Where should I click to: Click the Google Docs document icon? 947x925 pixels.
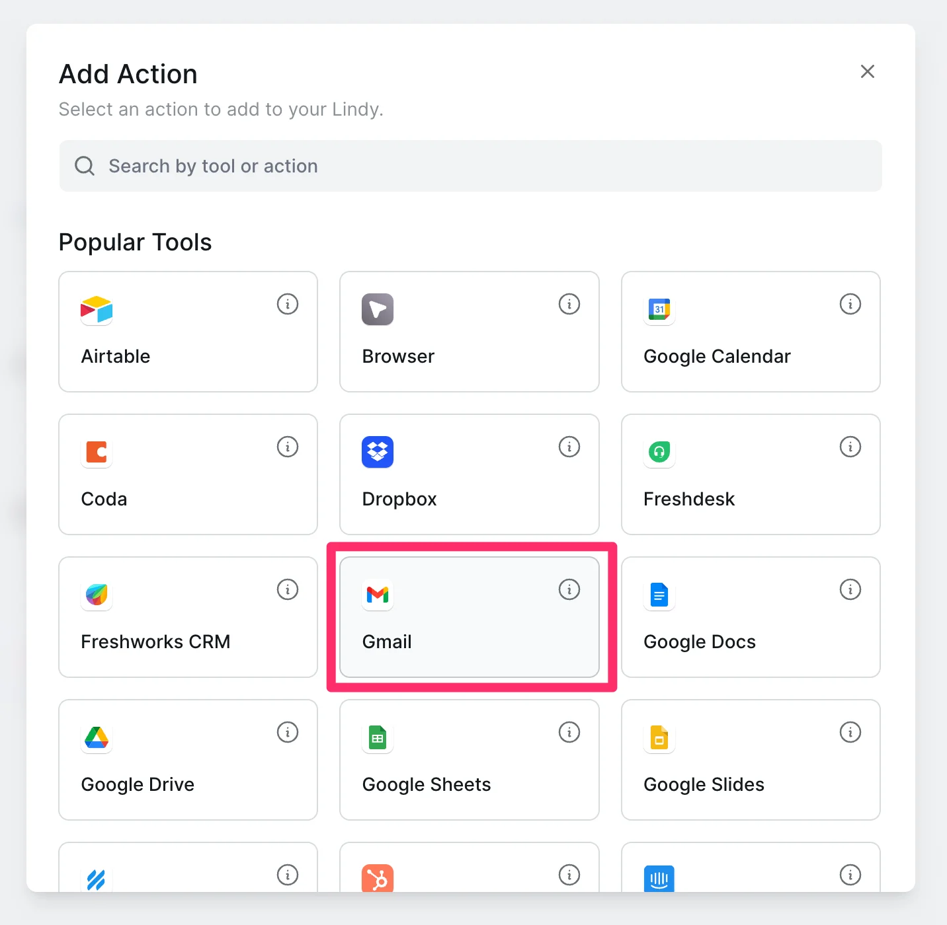(x=659, y=595)
